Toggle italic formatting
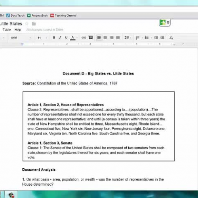Screen dimensions: 198x198 [60, 38]
